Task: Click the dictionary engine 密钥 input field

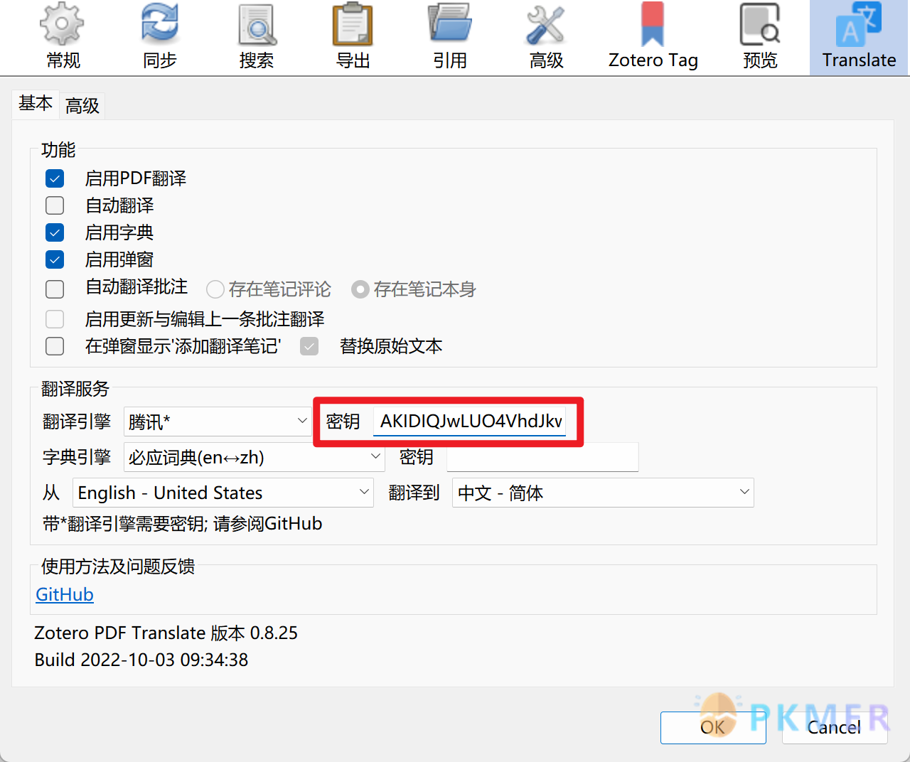Action: 542,457
